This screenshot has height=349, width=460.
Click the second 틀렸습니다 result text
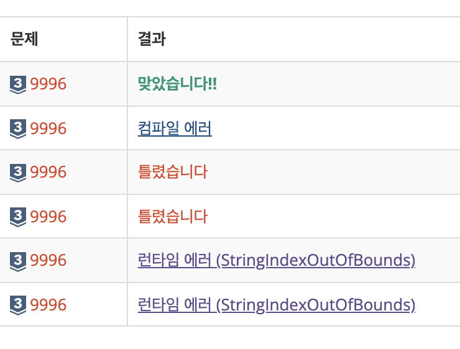(173, 217)
